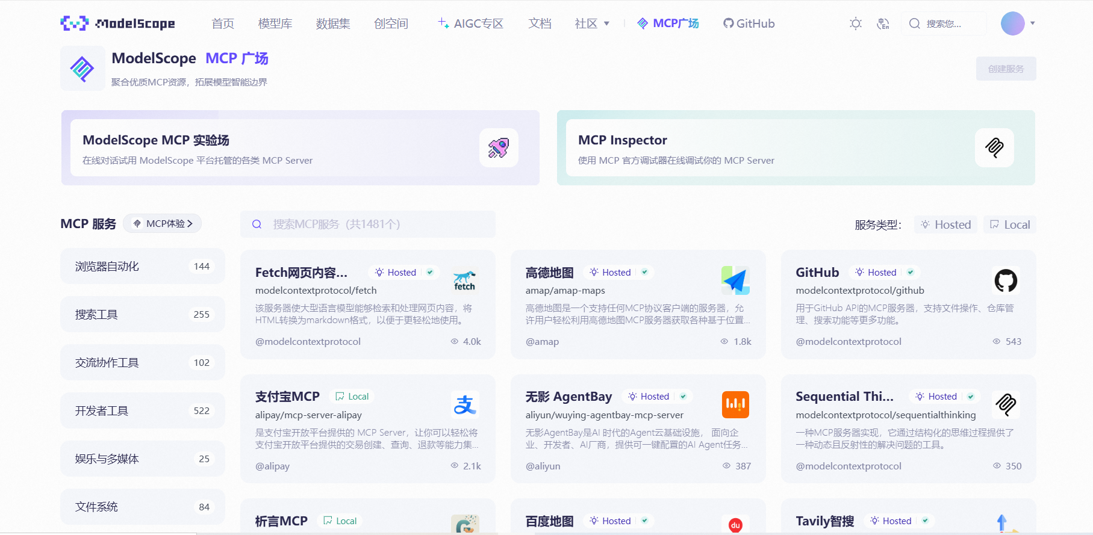Filter by Local service type
The image size is (1093, 535).
tap(1010, 224)
